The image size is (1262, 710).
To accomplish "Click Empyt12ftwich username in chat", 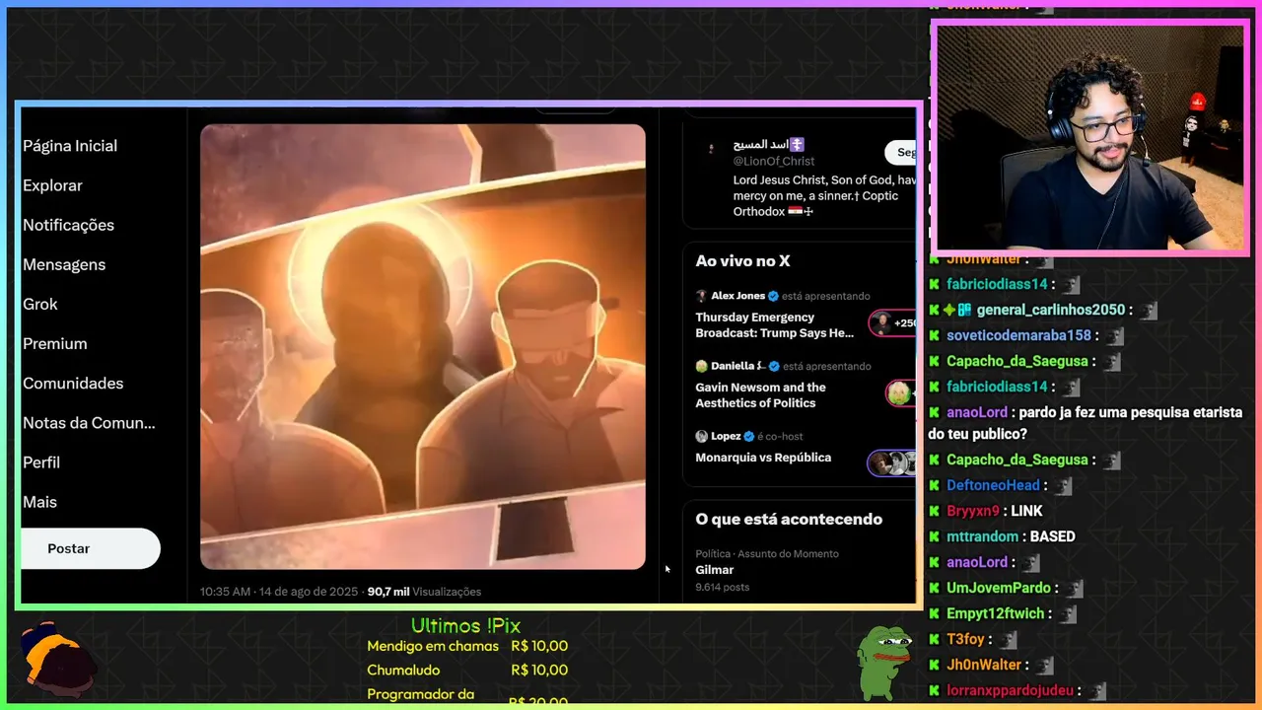I will click(995, 613).
